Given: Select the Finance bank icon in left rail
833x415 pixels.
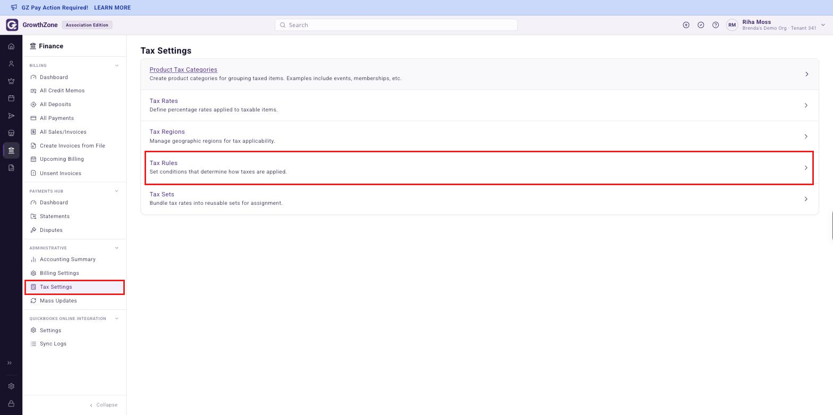Looking at the screenshot, I should [11, 150].
